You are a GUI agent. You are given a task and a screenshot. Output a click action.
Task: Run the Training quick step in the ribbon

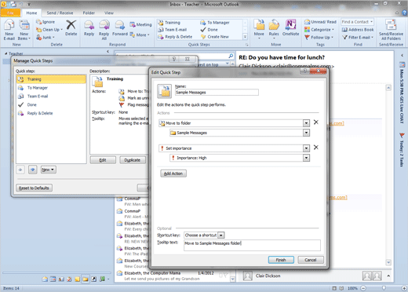pyautogui.click(x=169, y=23)
